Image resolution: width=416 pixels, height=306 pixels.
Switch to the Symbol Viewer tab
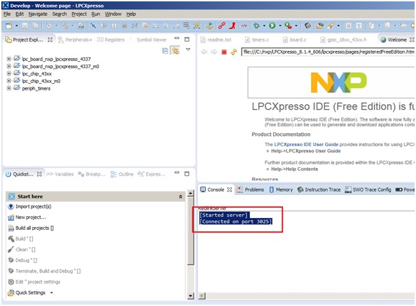[x=152, y=40]
